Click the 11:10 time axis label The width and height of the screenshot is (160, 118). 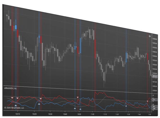click(x=105, y=114)
